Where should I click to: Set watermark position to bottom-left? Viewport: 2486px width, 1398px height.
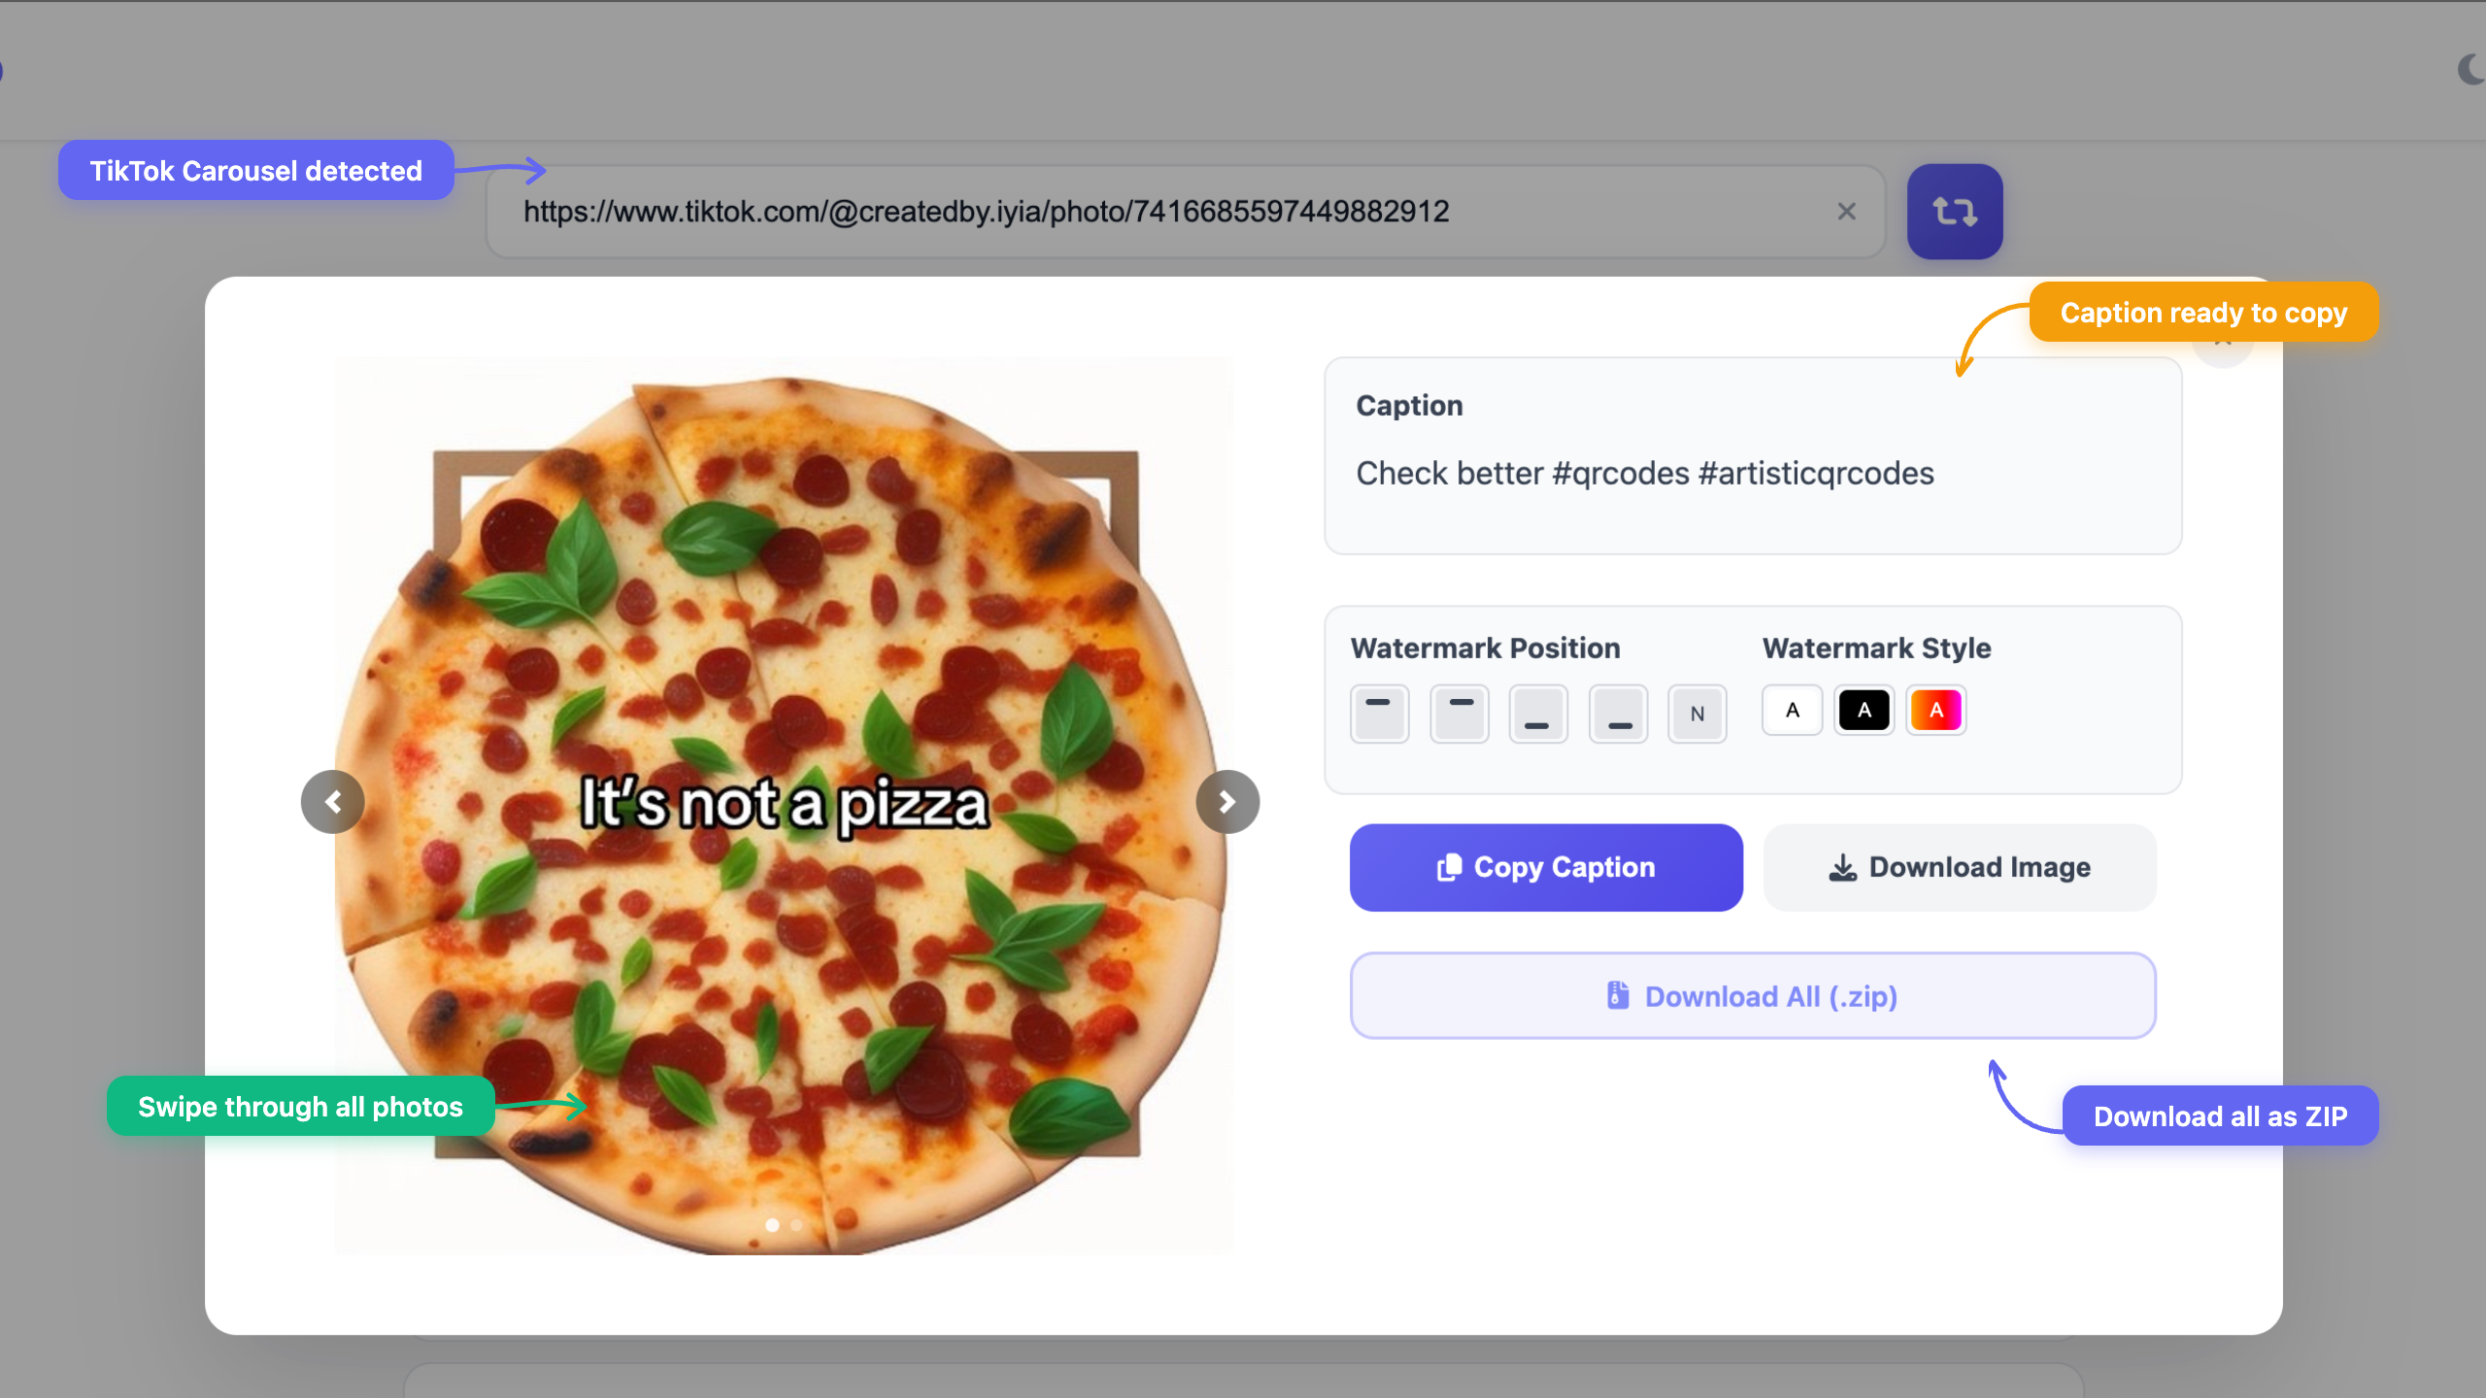(1538, 714)
